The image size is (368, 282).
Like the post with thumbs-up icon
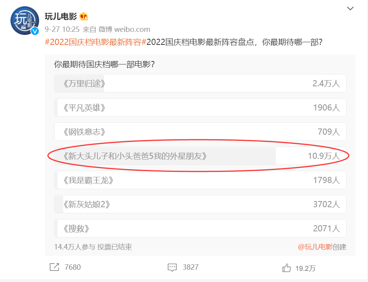[286, 268]
